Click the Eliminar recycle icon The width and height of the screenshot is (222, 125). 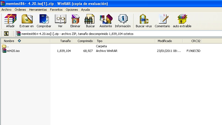point(75,19)
